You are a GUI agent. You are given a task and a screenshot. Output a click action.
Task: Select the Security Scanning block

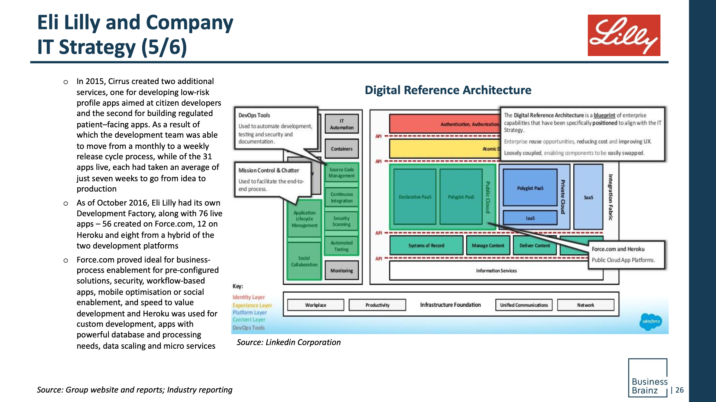click(x=342, y=221)
